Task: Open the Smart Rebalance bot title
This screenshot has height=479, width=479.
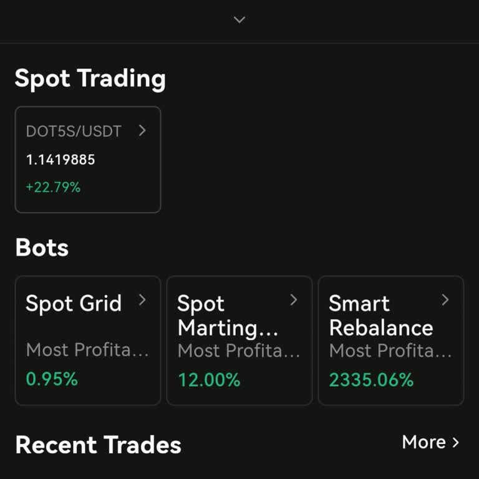Action: [x=380, y=316]
